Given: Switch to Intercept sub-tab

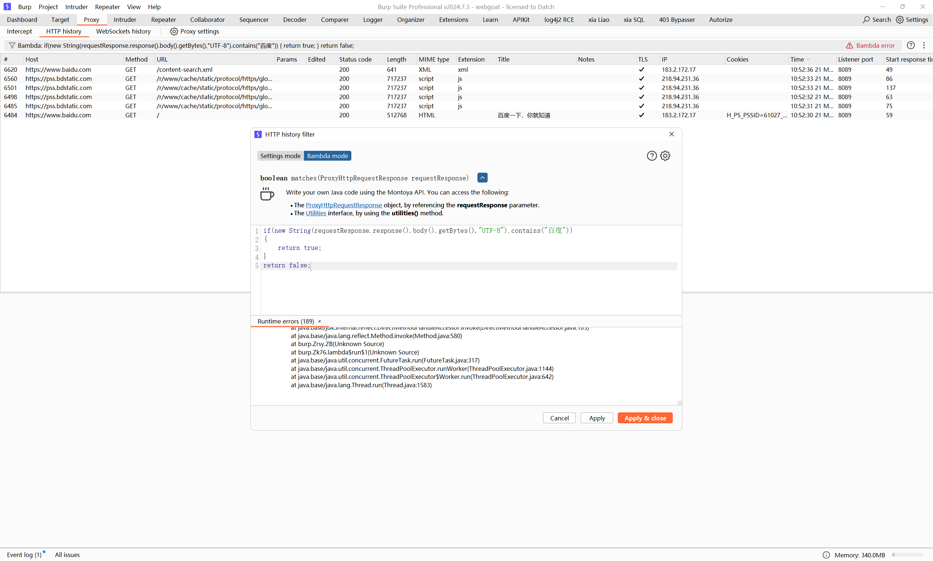Looking at the screenshot, I should click(x=19, y=31).
